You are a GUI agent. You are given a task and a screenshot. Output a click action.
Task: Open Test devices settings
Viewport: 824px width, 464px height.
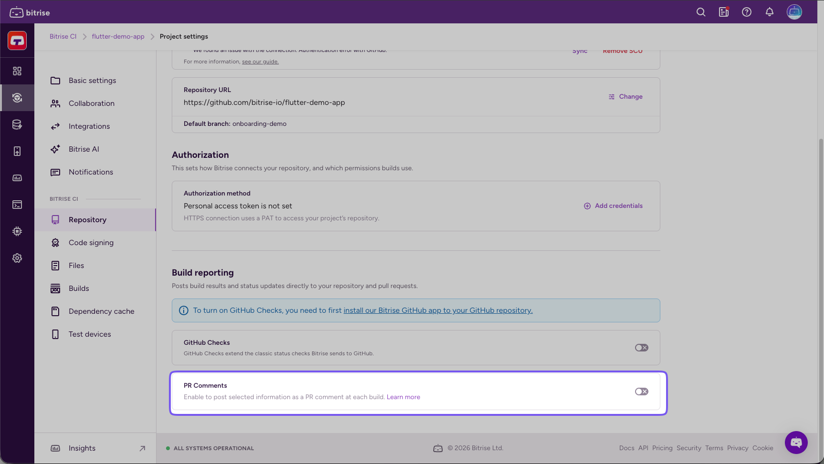[x=95, y=334]
